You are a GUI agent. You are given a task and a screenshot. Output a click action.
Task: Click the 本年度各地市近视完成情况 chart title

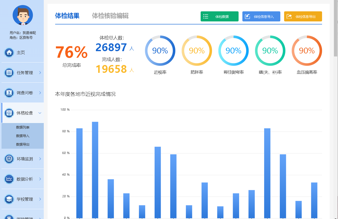(85, 94)
